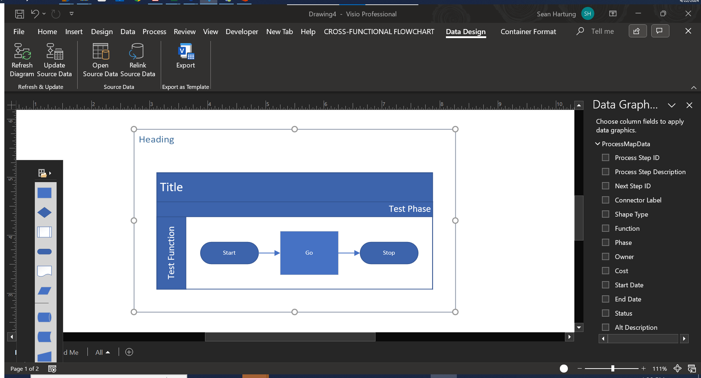Undo the last action

tap(34, 14)
